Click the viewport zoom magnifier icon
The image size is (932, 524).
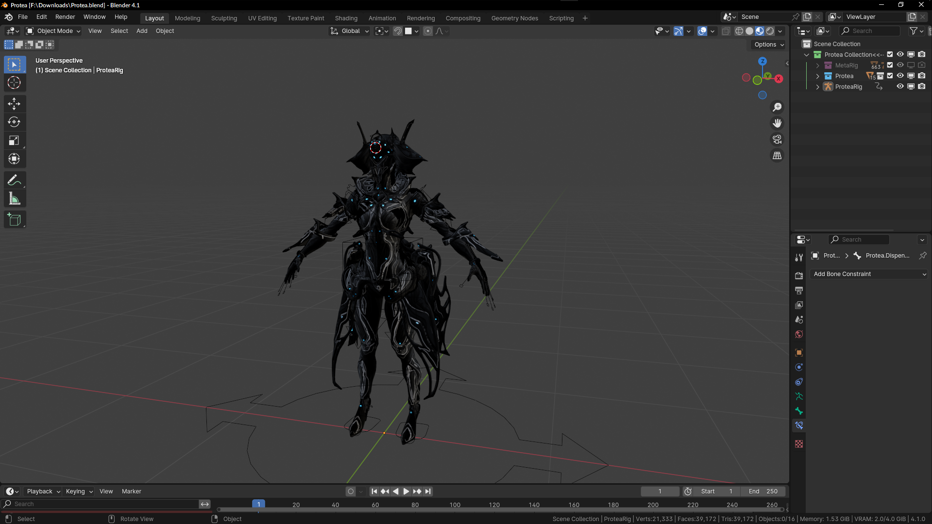[x=778, y=107]
